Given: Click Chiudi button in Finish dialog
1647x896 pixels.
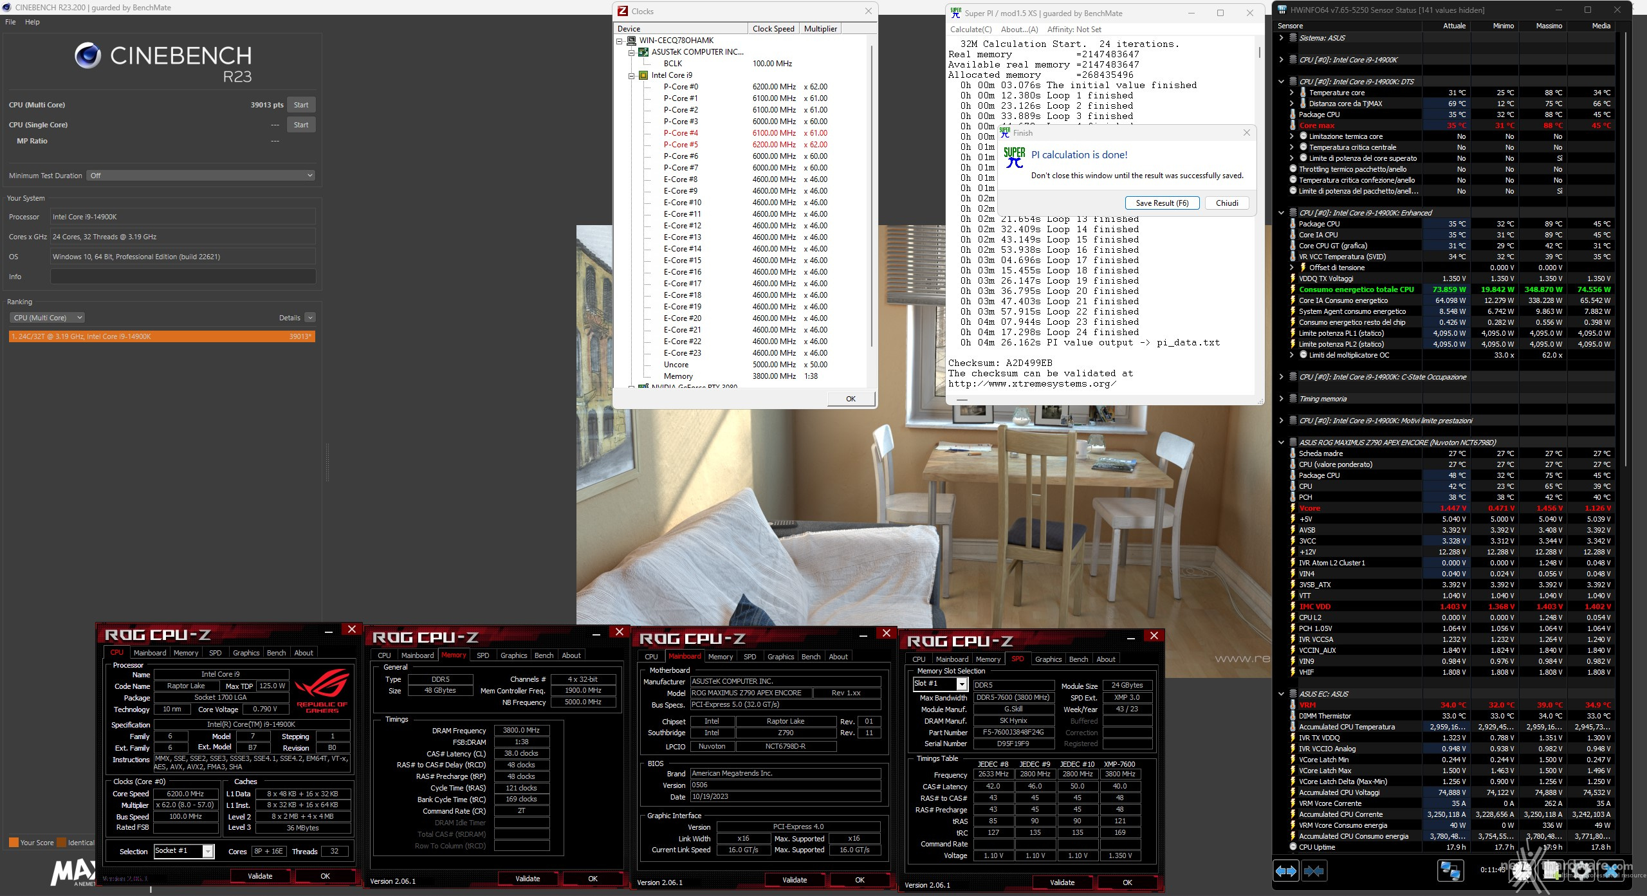Looking at the screenshot, I should (x=1227, y=203).
